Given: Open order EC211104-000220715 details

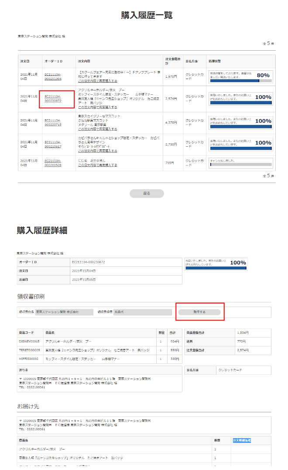Looking at the screenshot, I should point(53,123).
